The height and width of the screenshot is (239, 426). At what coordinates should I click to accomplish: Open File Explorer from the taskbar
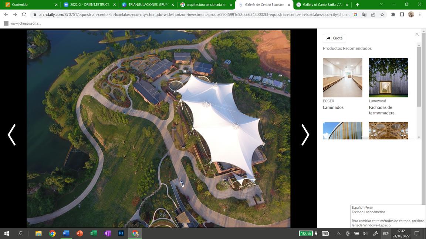38,233
